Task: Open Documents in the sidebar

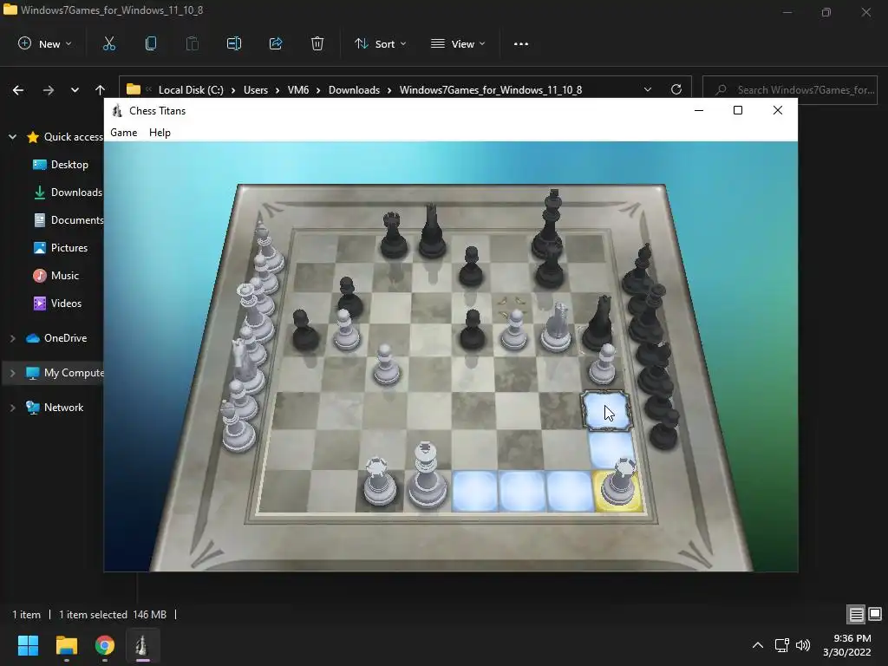Action: pos(69,219)
